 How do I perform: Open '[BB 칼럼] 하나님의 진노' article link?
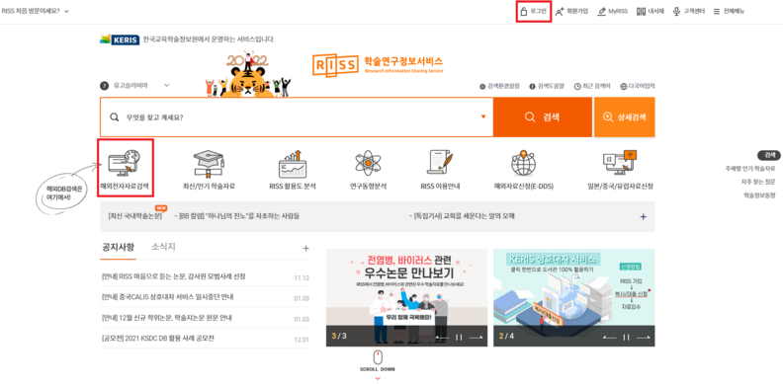236,216
